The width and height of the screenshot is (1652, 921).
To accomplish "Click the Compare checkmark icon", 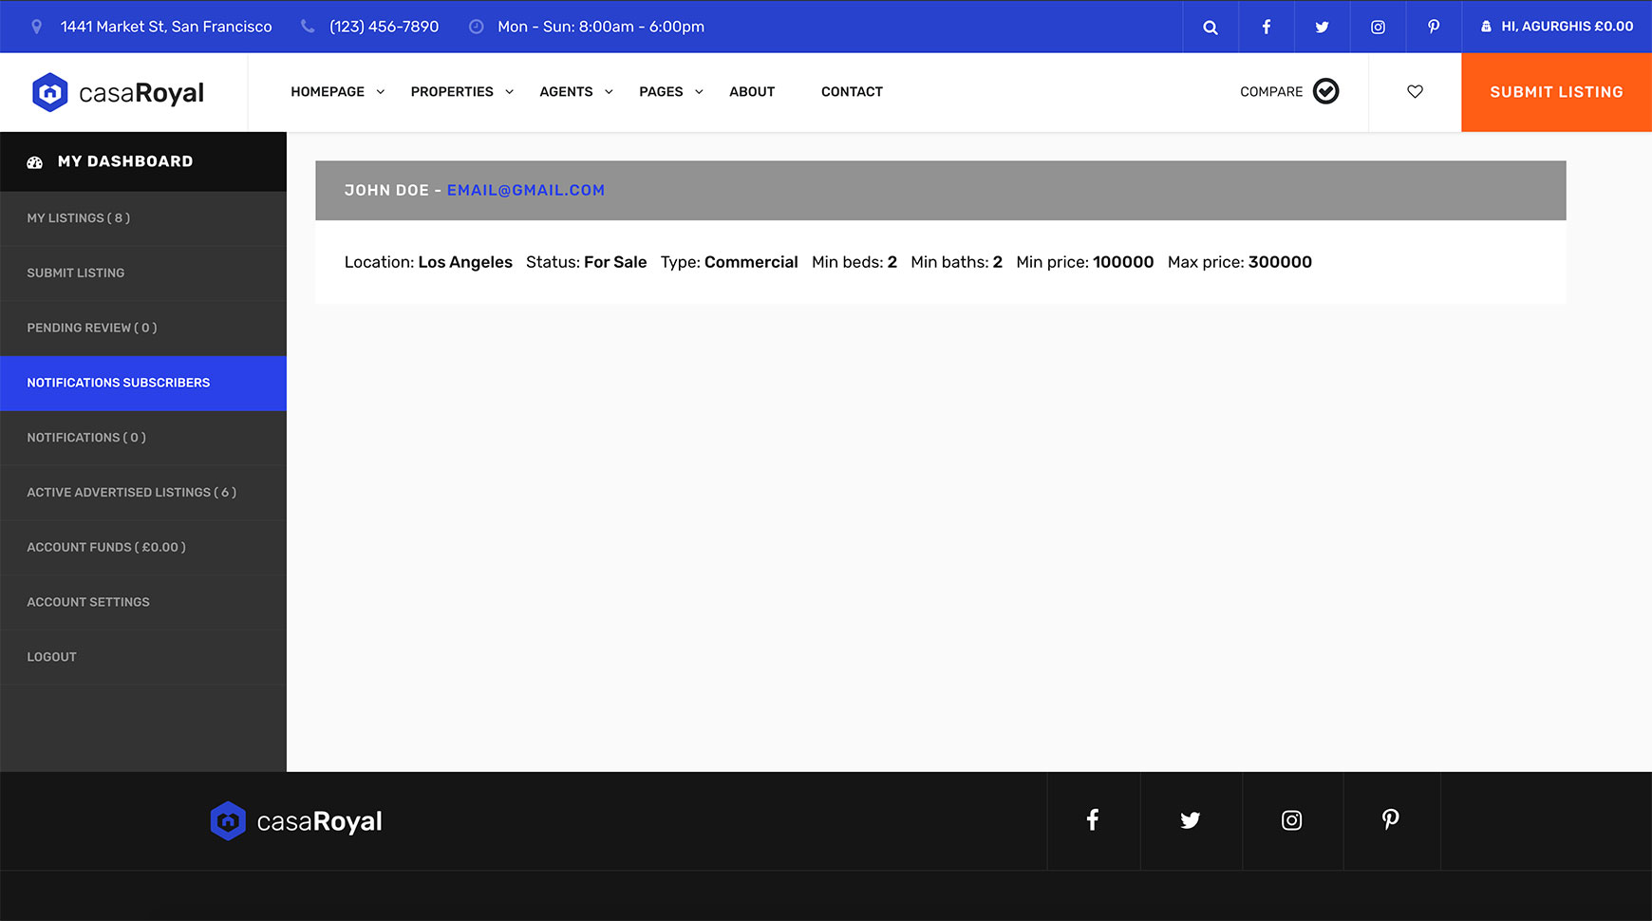I will point(1325,91).
